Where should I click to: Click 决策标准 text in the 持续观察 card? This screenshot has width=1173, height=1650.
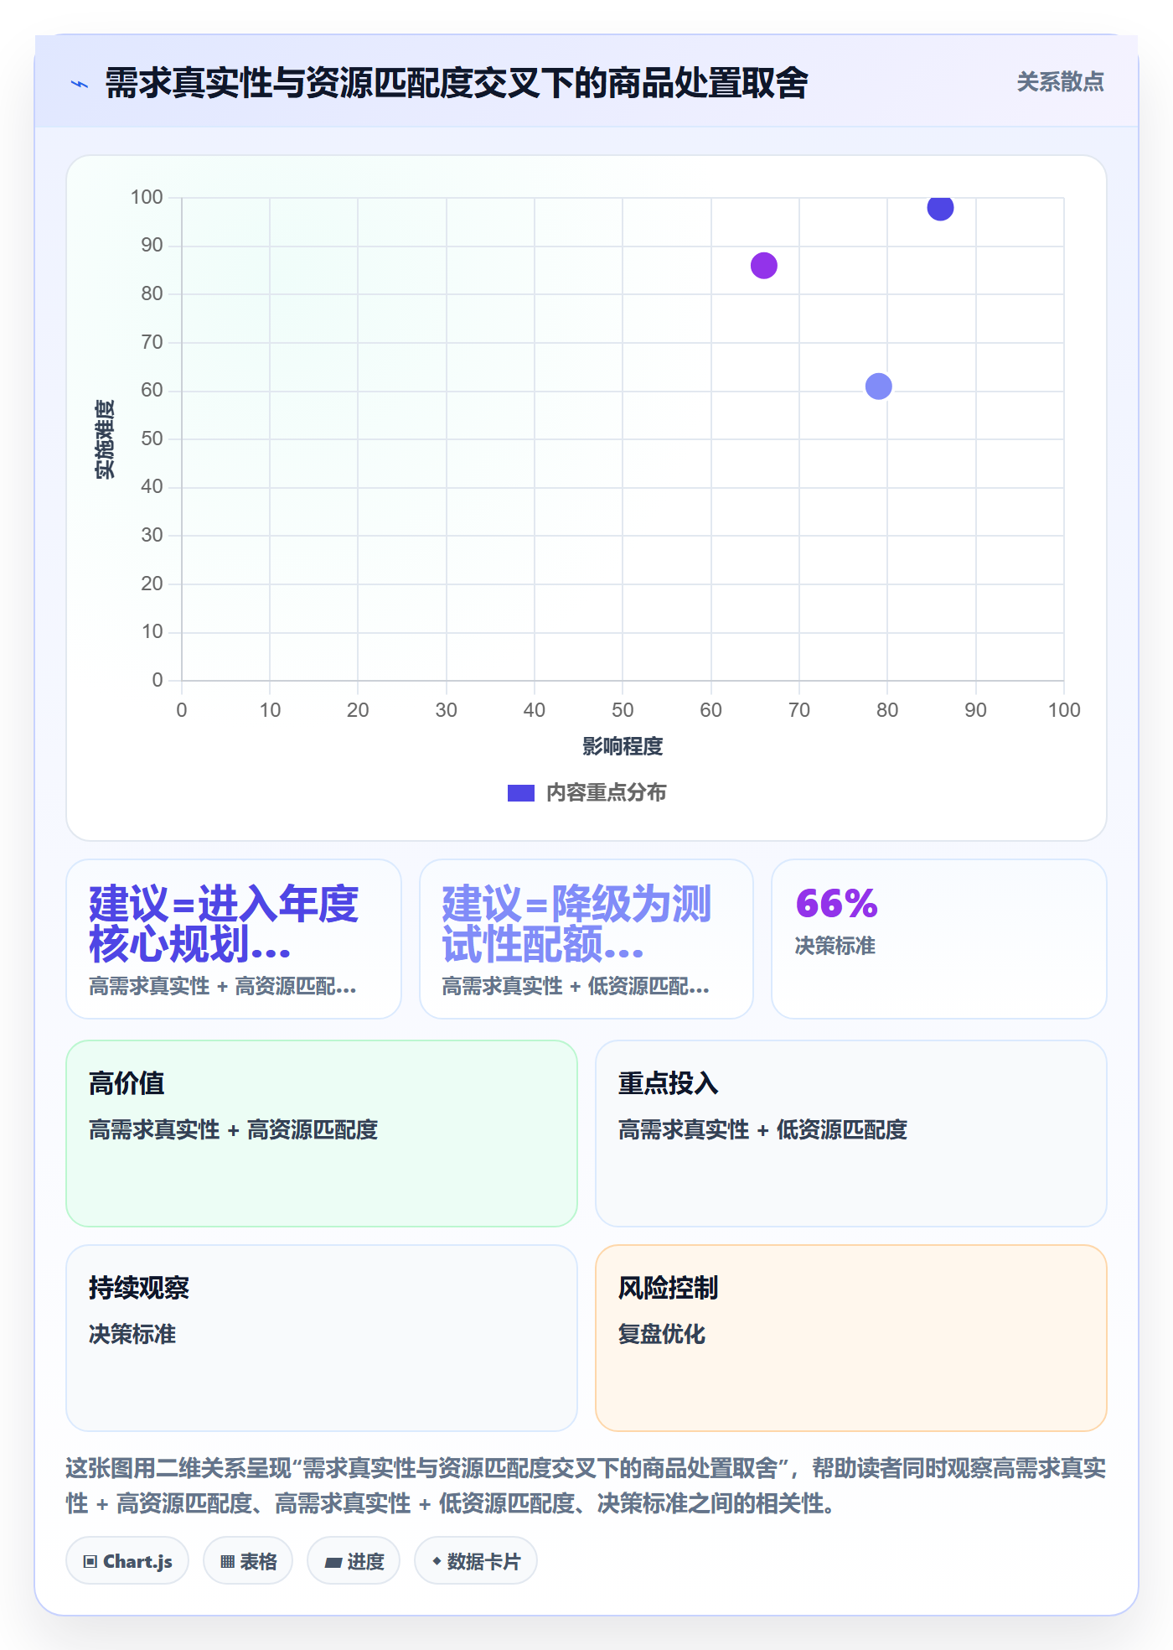coord(132,1335)
